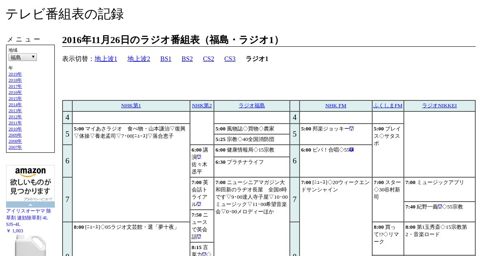The image size is (487, 256).
Task: Switch display to BS2
Action: click(187, 59)
